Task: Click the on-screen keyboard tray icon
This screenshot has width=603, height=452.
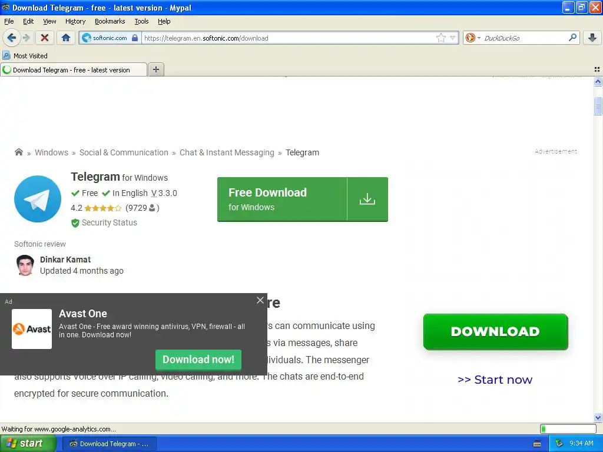Action: [x=537, y=444]
